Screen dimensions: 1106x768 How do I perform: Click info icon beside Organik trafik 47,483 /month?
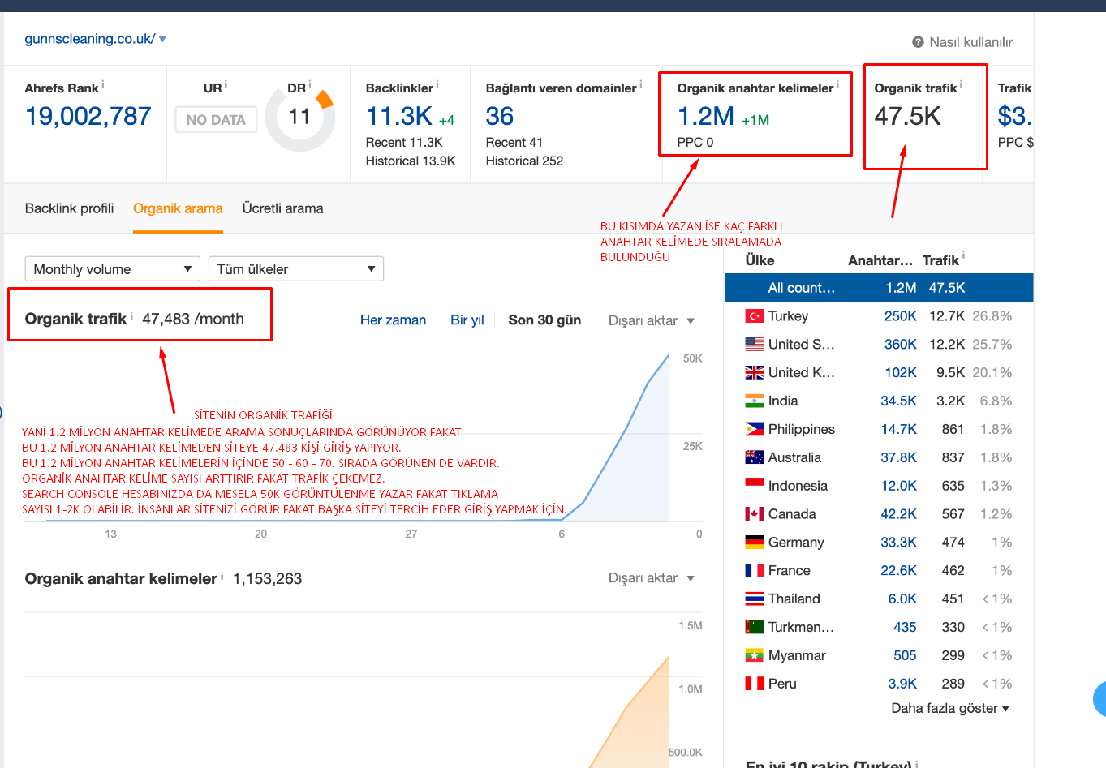pyautogui.click(x=131, y=315)
